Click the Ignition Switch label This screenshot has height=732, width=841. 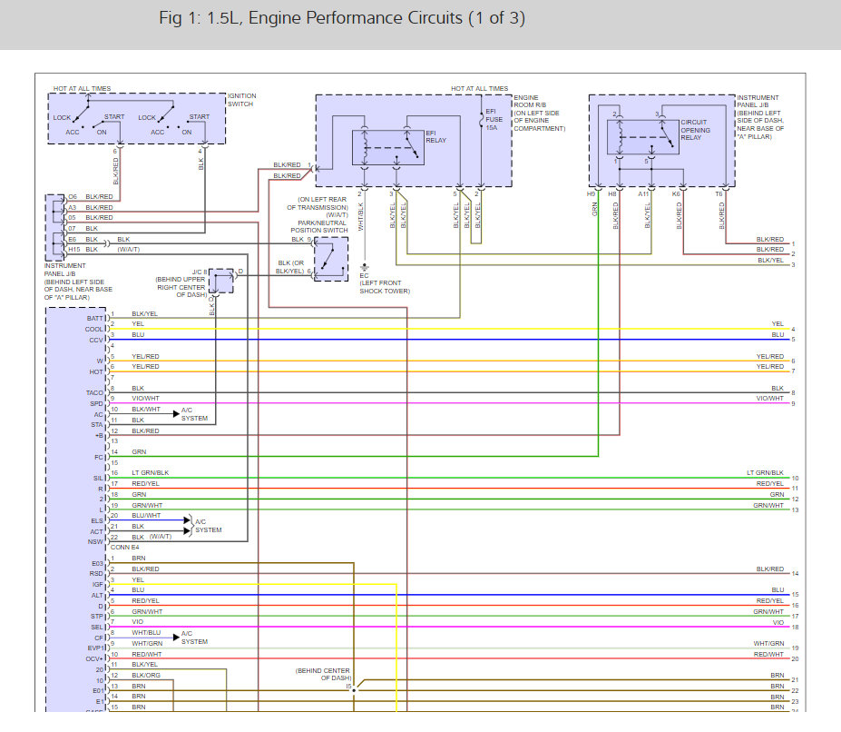(x=243, y=100)
